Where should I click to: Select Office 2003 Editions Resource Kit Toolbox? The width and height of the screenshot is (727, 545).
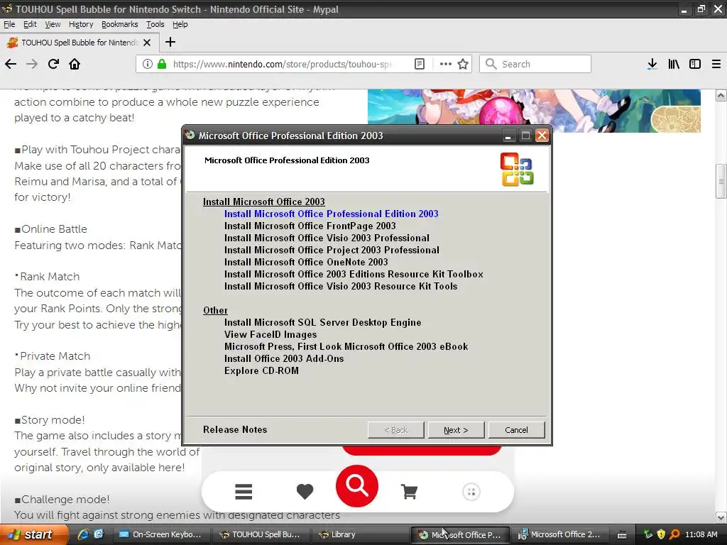354,274
